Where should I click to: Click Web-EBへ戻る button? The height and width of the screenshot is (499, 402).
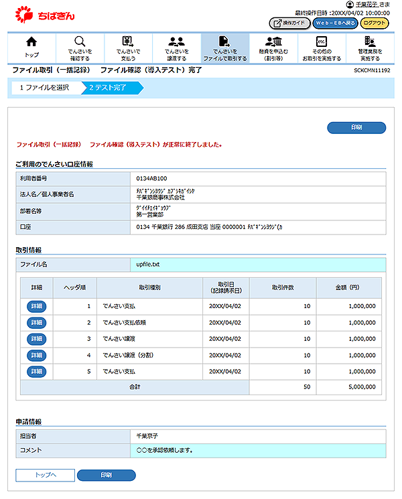click(335, 23)
